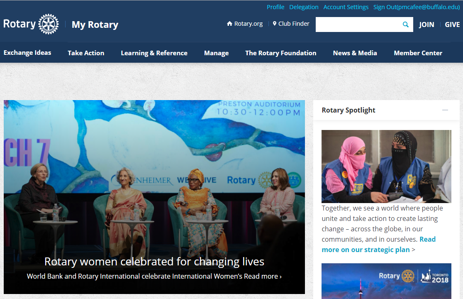Click the map pin Club Finder icon

(275, 24)
